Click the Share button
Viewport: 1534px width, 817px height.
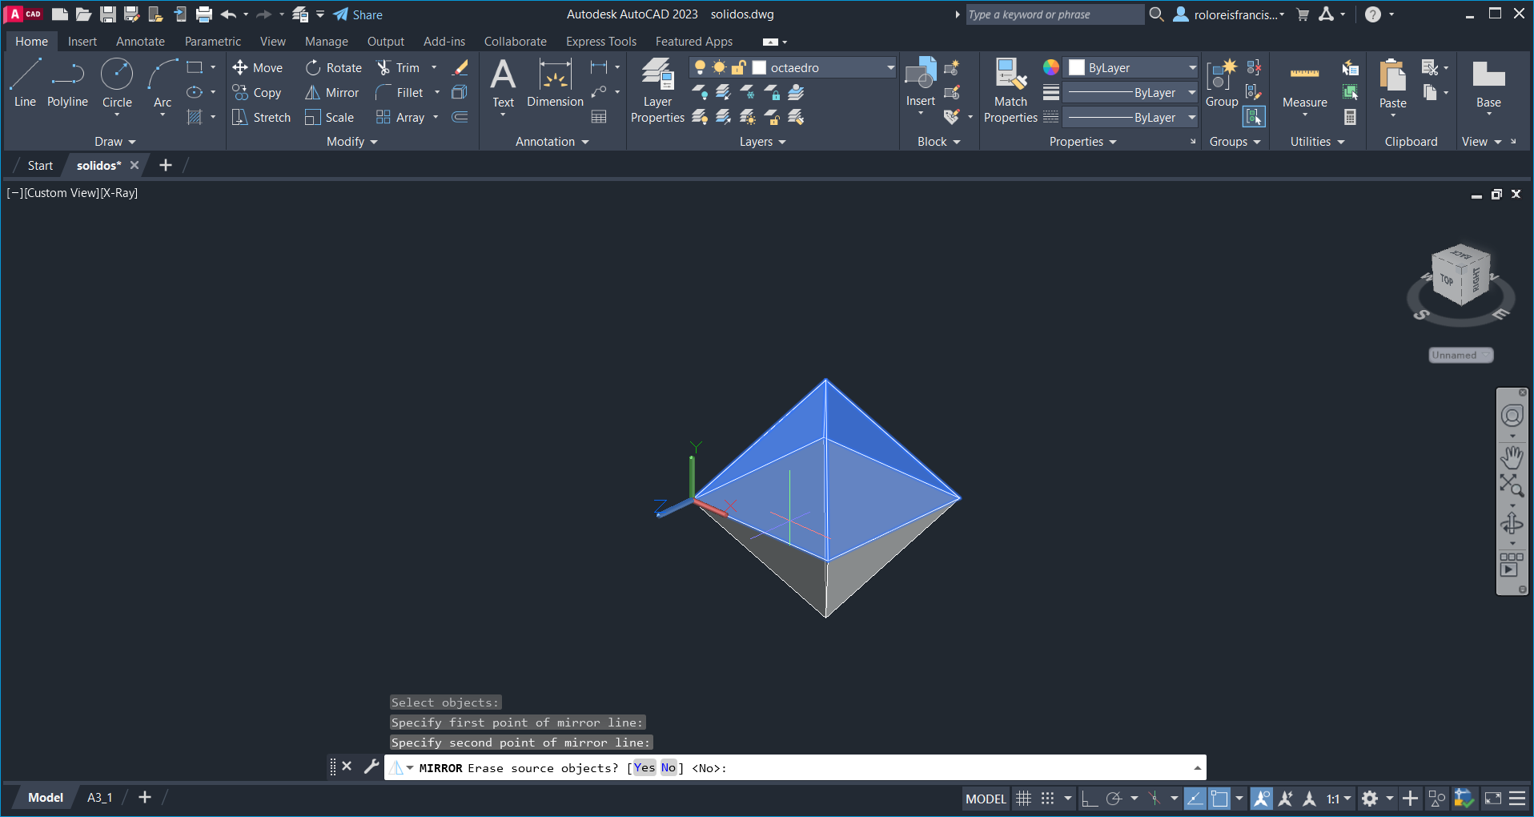[358, 14]
